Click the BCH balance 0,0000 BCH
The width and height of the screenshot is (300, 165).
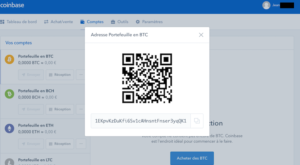pyautogui.click(x=29, y=97)
